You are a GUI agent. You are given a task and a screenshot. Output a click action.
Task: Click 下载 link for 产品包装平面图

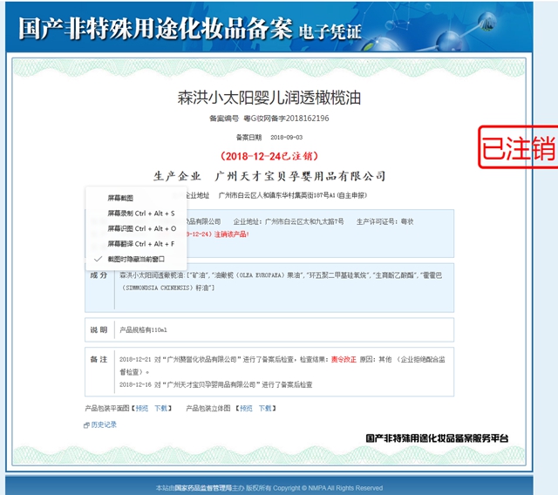[160, 408]
